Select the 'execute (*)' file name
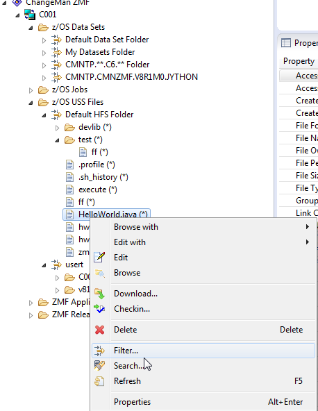 tap(98, 190)
